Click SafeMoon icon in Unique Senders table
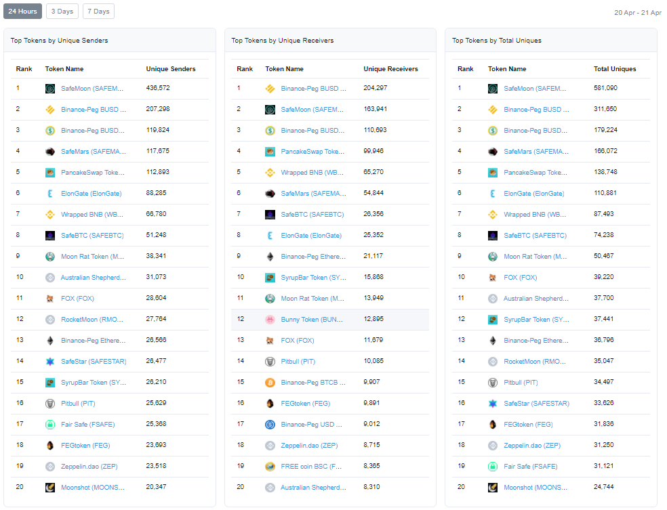 [x=50, y=89]
